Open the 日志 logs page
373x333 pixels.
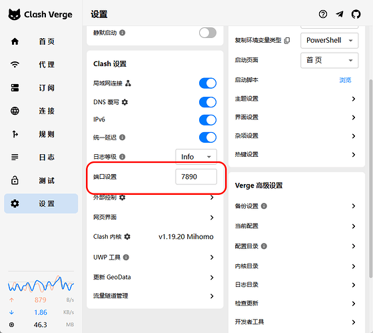click(41, 157)
